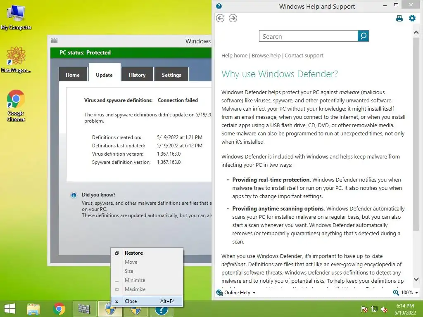
Task: Click into the Help Search field
Action: coord(308,36)
